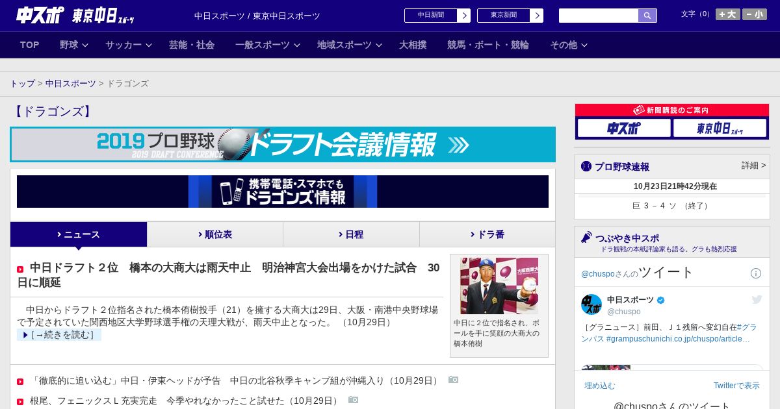Viewport: 780px width, 409px height.
Task: Click the grampuschunichi.co.jp article link
Action: click(x=678, y=339)
